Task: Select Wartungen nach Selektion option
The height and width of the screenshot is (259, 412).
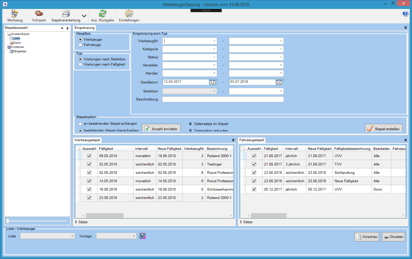Action: click(x=80, y=59)
